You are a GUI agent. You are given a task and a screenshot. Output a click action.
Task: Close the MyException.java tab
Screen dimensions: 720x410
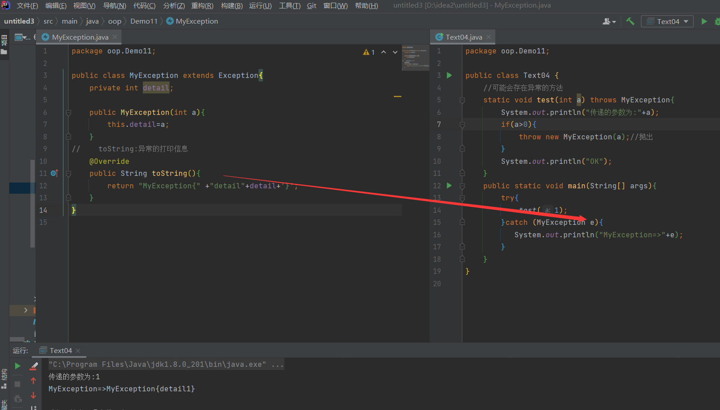[115, 37]
